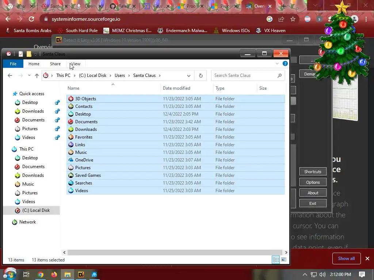374x280 pixels.
Task: Open Chrome menu three dots
Action: coord(366,19)
